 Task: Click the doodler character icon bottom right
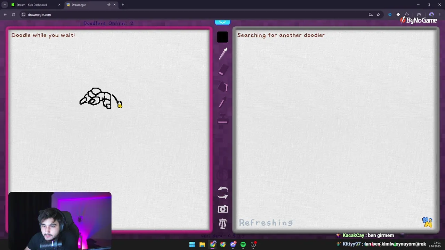point(427,222)
